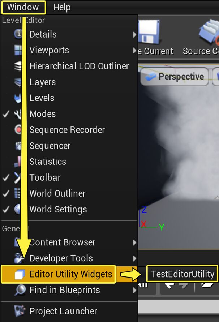Select the Project Launcher menu entry

(69, 311)
